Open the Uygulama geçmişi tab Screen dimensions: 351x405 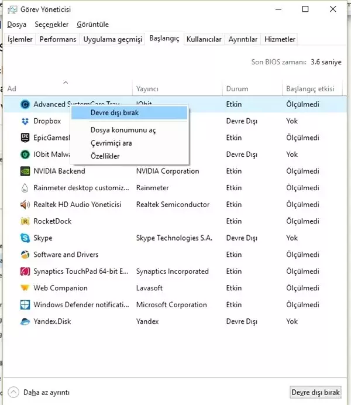(112, 39)
